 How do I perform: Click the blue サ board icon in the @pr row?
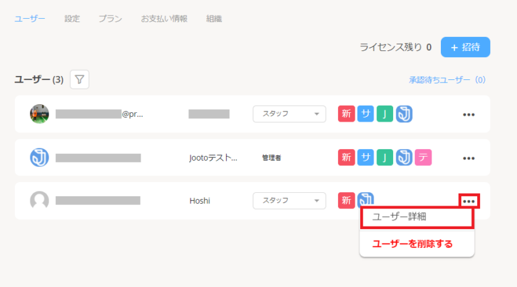(366, 114)
